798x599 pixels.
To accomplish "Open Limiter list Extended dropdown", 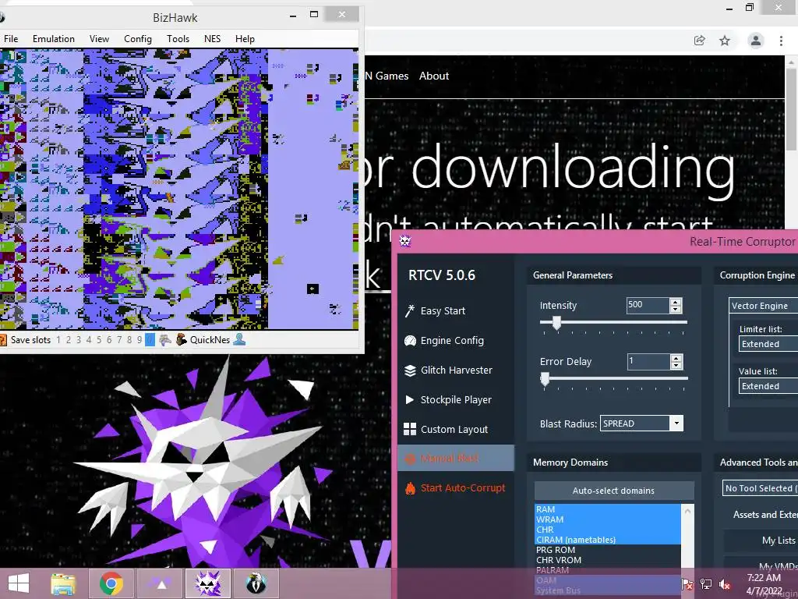I will pyautogui.click(x=768, y=344).
